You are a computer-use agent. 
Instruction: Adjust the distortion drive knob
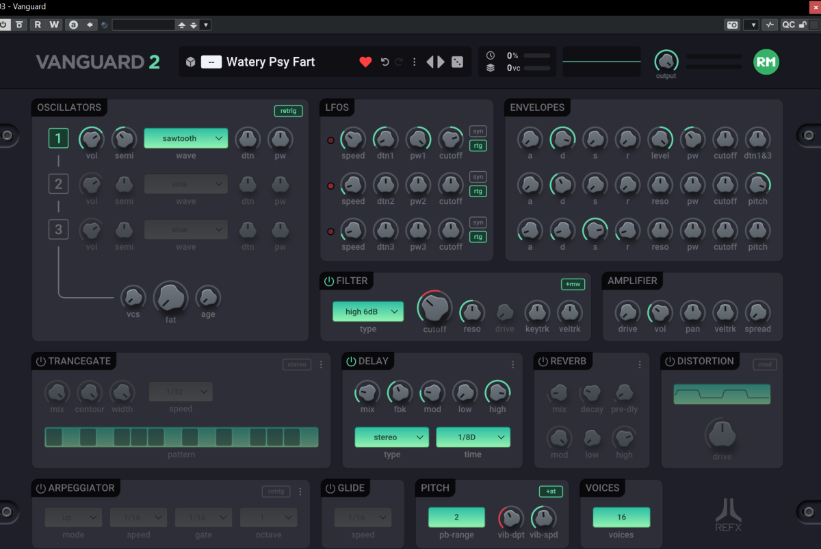click(x=722, y=434)
